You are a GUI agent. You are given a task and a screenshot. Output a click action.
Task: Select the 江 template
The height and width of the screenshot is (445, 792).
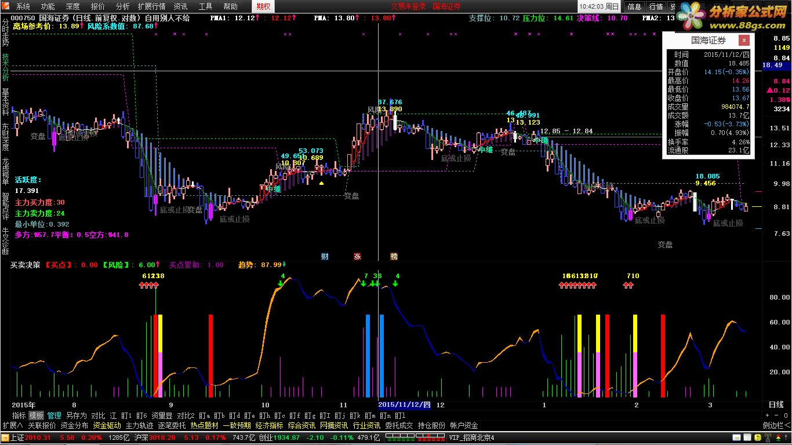114,415
